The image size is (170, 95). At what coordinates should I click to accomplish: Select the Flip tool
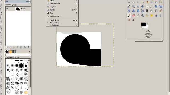click(138, 11)
